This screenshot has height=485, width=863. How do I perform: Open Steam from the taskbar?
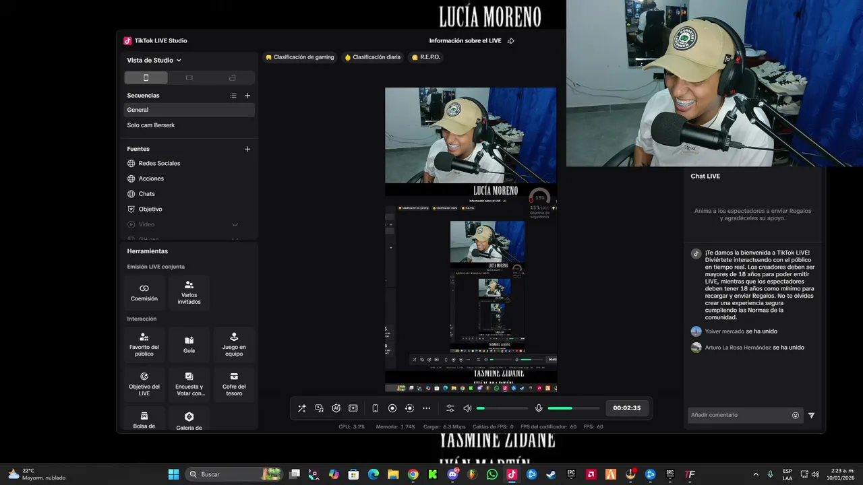(x=551, y=474)
